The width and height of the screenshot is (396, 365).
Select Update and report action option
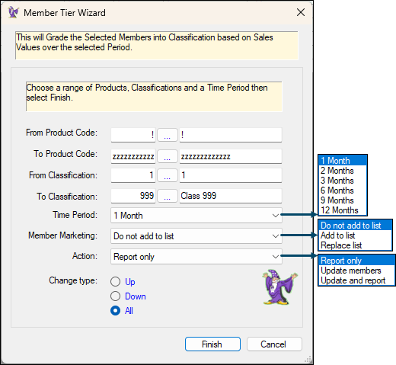click(x=356, y=280)
